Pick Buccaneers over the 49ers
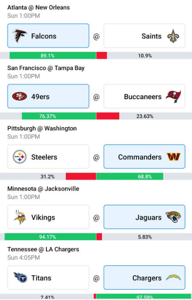This screenshot has height=300, width=192. (x=144, y=96)
